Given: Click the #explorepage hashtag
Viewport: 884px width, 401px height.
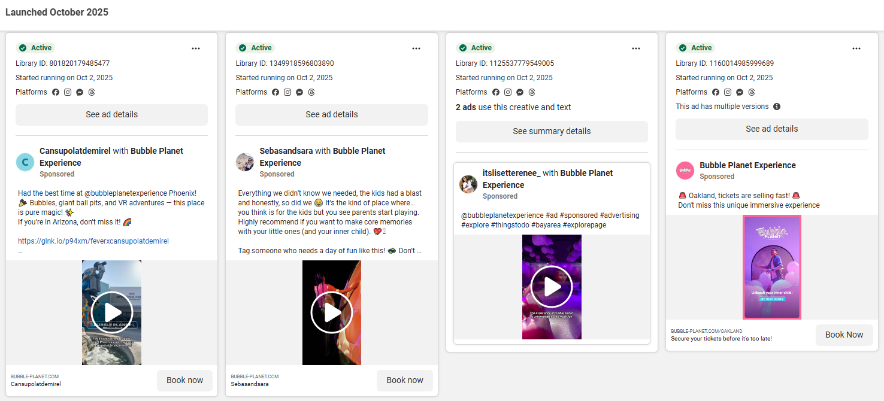Looking at the screenshot, I should click(582, 225).
